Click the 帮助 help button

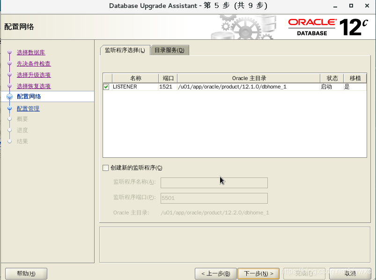click(x=26, y=273)
